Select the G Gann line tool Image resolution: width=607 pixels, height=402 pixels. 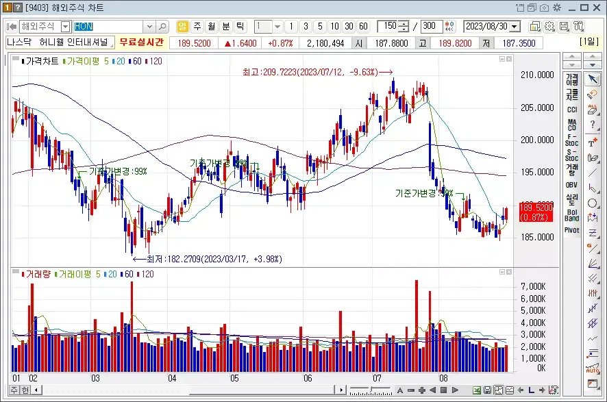[593, 248]
